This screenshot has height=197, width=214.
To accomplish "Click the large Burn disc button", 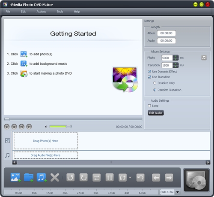I will tap(196, 180).
